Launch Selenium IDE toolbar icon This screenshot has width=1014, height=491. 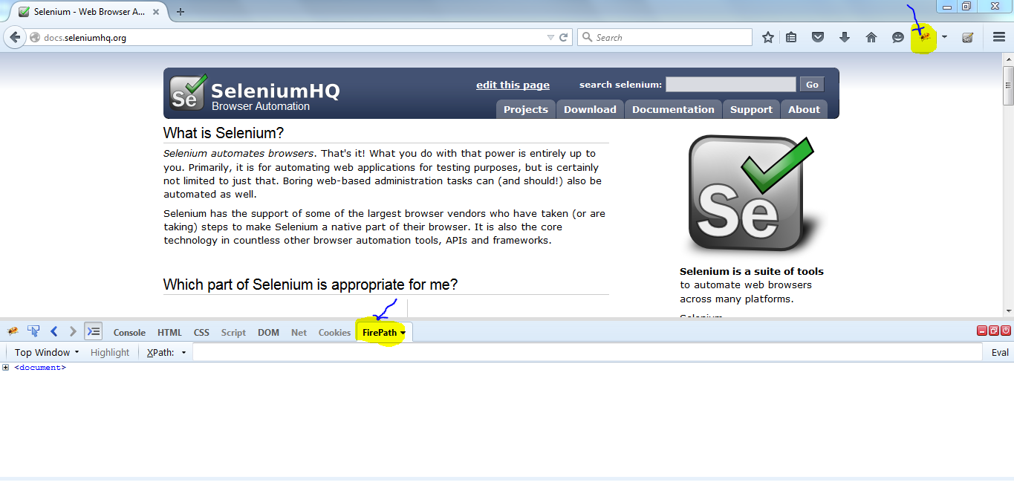(967, 37)
